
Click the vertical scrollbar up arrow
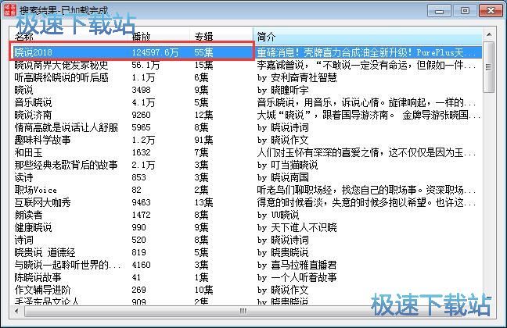pos(489,34)
